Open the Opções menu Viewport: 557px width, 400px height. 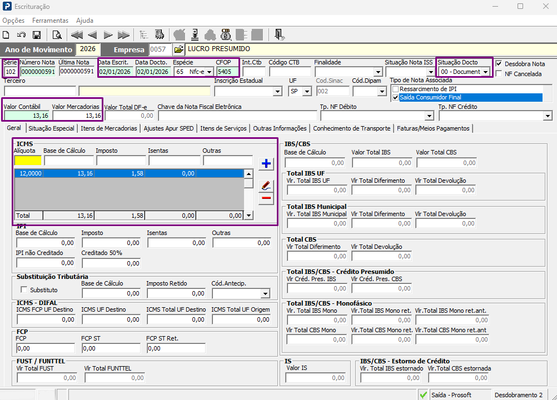pyautogui.click(x=13, y=21)
